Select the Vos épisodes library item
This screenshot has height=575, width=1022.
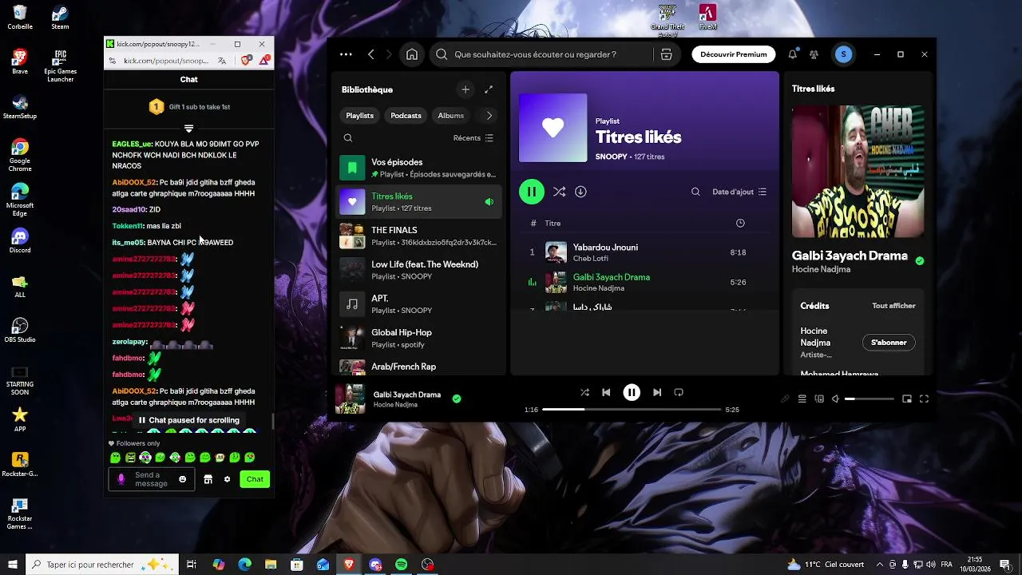click(420, 168)
